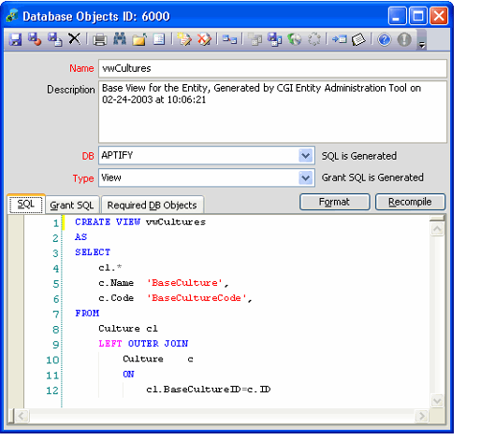Click the notepad memo icon

358,39
